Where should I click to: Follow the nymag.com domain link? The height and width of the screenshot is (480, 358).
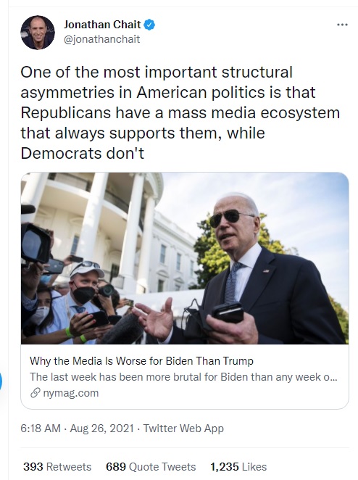pos(71,393)
